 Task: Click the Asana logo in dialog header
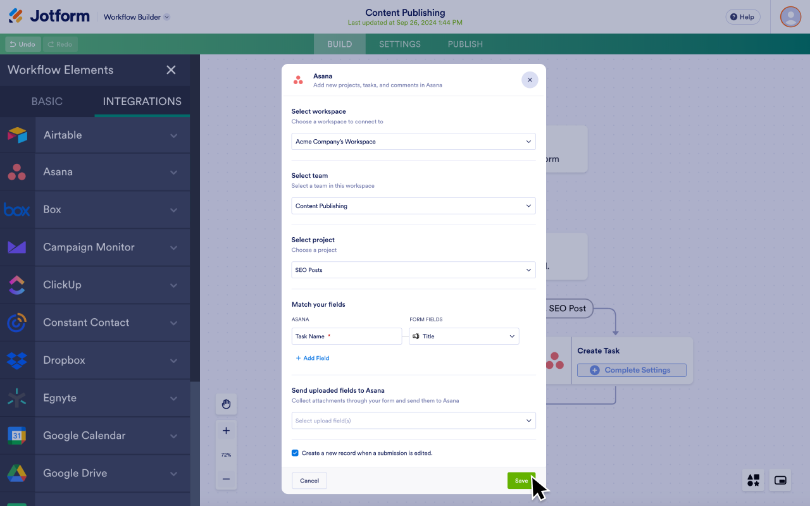(x=298, y=80)
